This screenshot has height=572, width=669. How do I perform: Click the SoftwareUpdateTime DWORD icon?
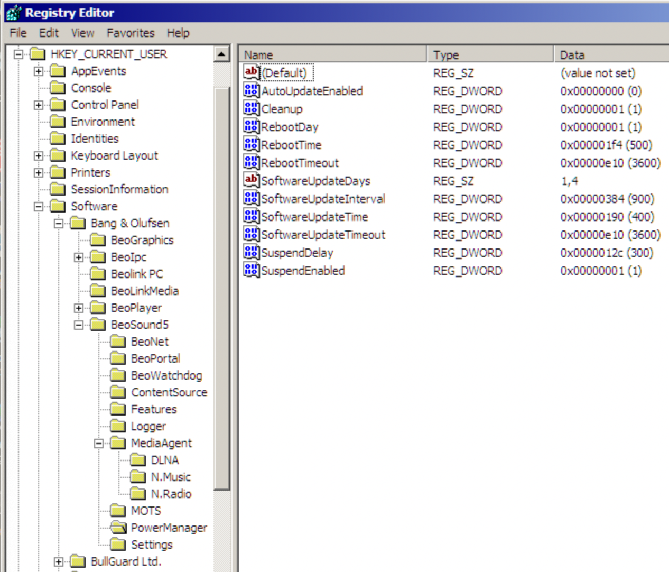click(251, 216)
